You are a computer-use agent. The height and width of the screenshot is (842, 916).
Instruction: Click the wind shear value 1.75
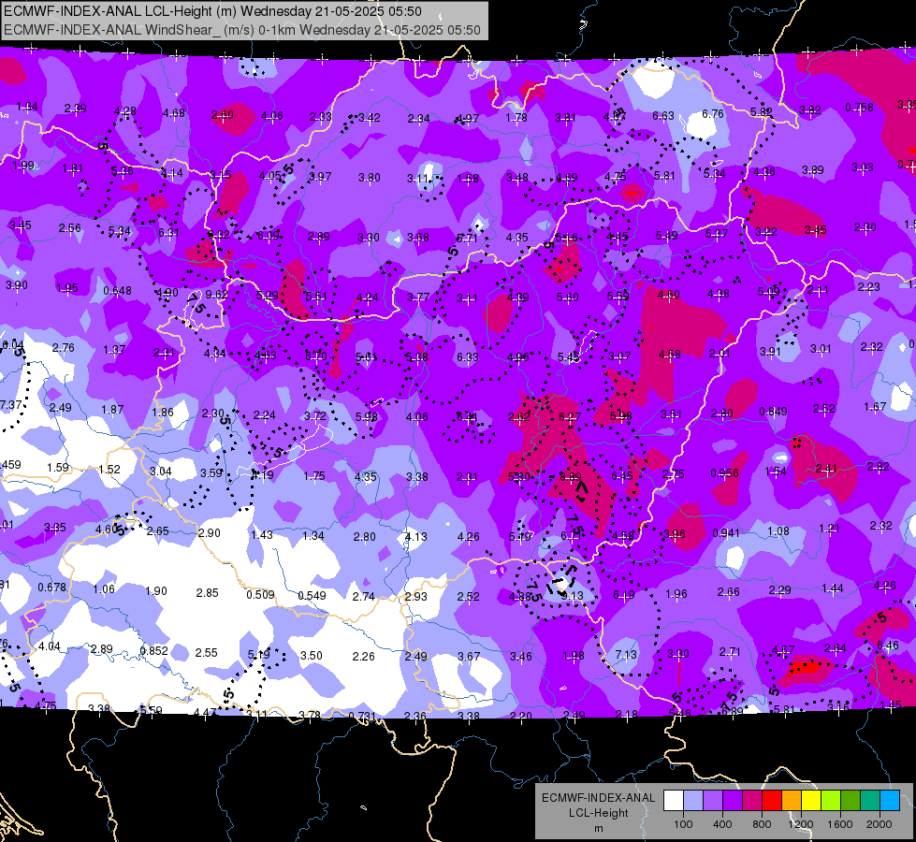tap(313, 475)
